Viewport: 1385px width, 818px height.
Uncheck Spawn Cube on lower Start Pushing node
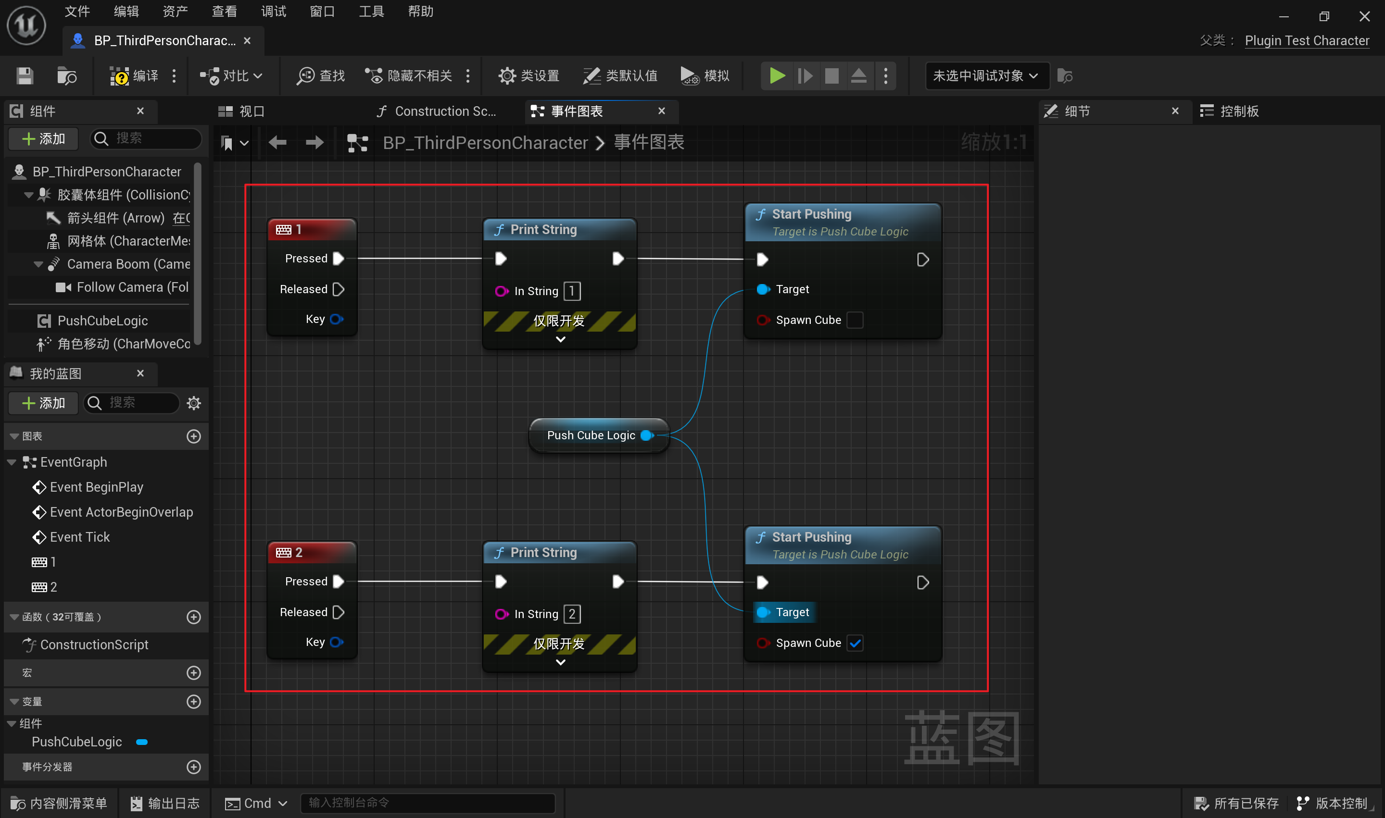(855, 643)
